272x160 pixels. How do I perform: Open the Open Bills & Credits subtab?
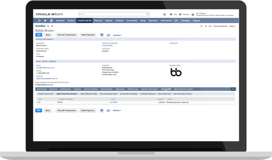click(89, 94)
